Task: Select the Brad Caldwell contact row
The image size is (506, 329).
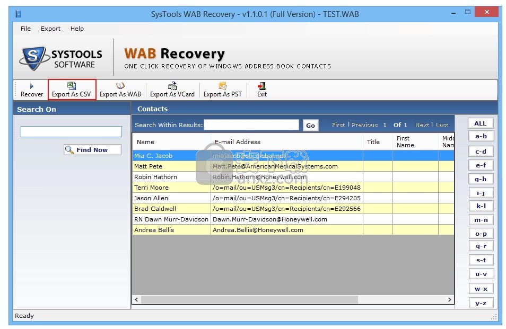Action: [293, 209]
